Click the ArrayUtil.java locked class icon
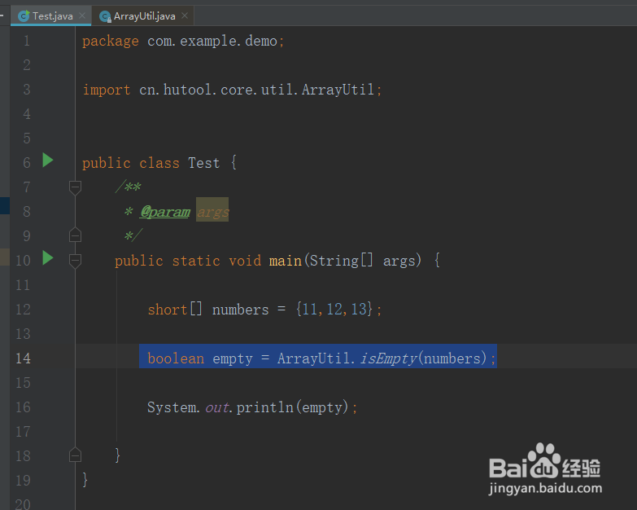This screenshot has height=510, width=637. click(105, 16)
